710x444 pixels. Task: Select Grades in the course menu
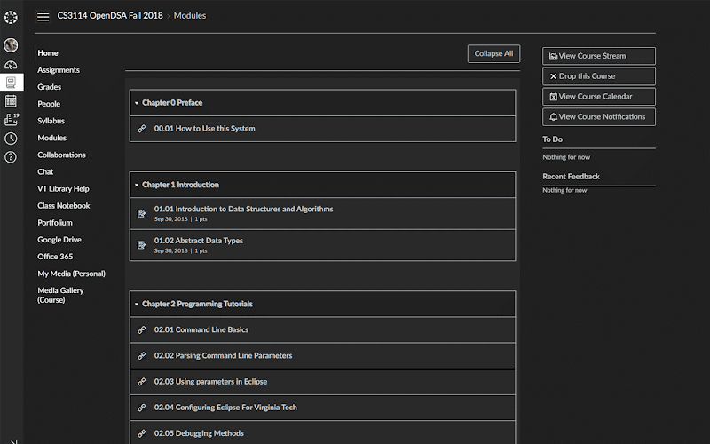50,87
